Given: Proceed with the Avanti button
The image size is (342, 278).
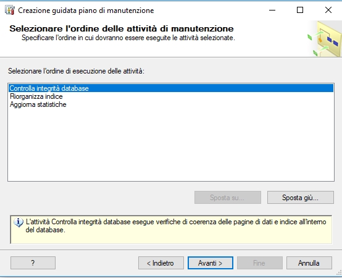Looking at the screenshot, I should tap(211, 263).
